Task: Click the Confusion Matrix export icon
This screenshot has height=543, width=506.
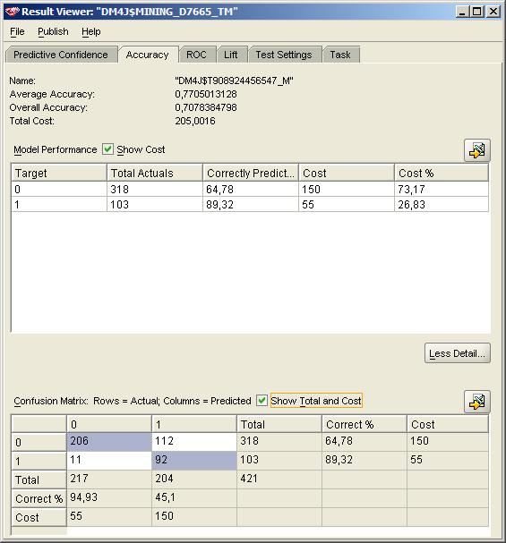Action: 476,402
